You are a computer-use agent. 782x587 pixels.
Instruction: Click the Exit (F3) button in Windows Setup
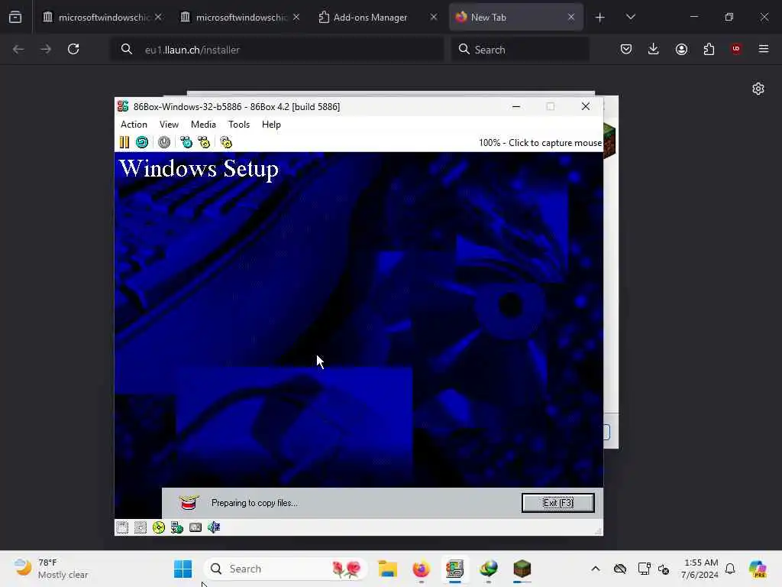tap(558, 503)
